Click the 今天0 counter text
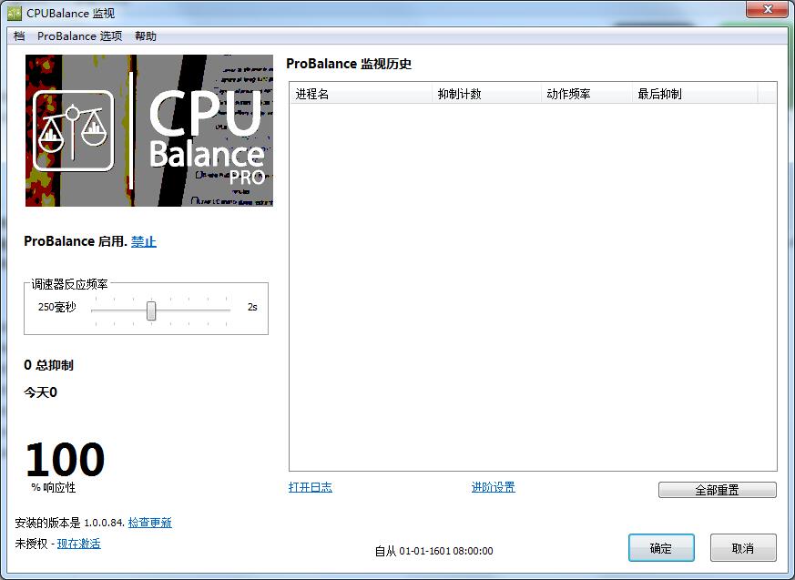 click(41, 392)
